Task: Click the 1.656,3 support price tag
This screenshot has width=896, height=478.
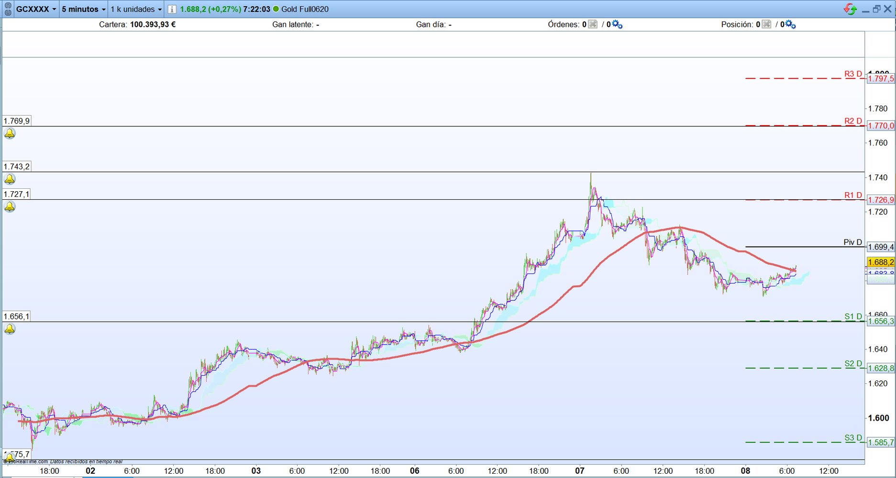Action: click(x=881, y=321)
